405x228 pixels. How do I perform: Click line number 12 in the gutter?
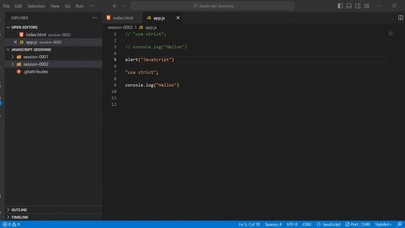114,104
